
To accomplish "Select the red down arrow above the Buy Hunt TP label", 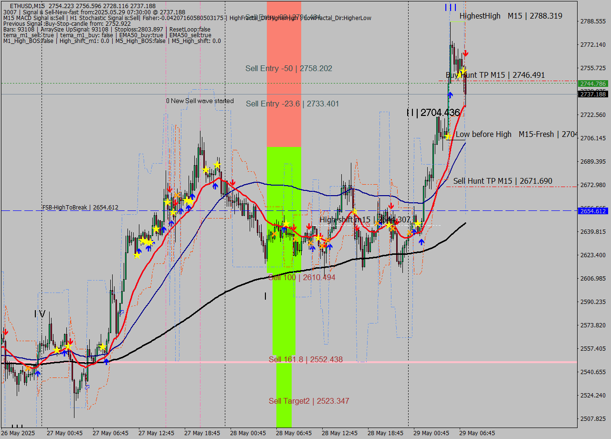I will coord(466,53).
